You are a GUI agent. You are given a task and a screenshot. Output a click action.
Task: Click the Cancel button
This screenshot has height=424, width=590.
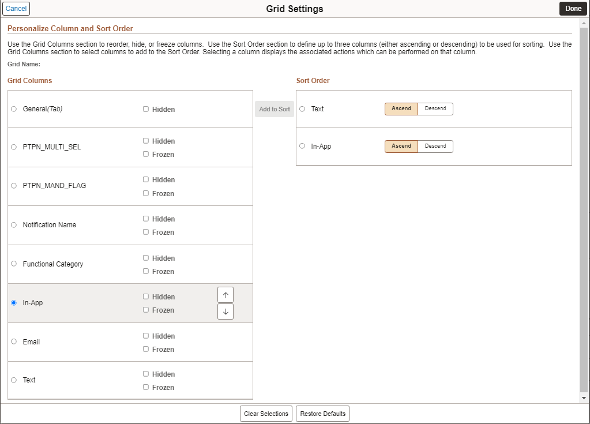point(16,9)
